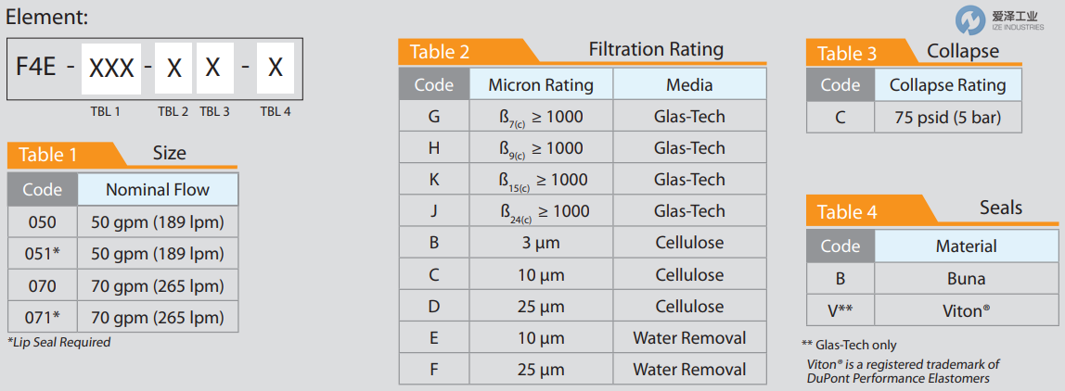Click the Material column header
The width and height of the screenshot is (1065, 391).
click(967, 246)
